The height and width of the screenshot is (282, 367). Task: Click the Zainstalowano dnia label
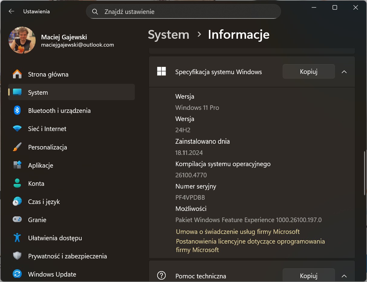[203, 141]
